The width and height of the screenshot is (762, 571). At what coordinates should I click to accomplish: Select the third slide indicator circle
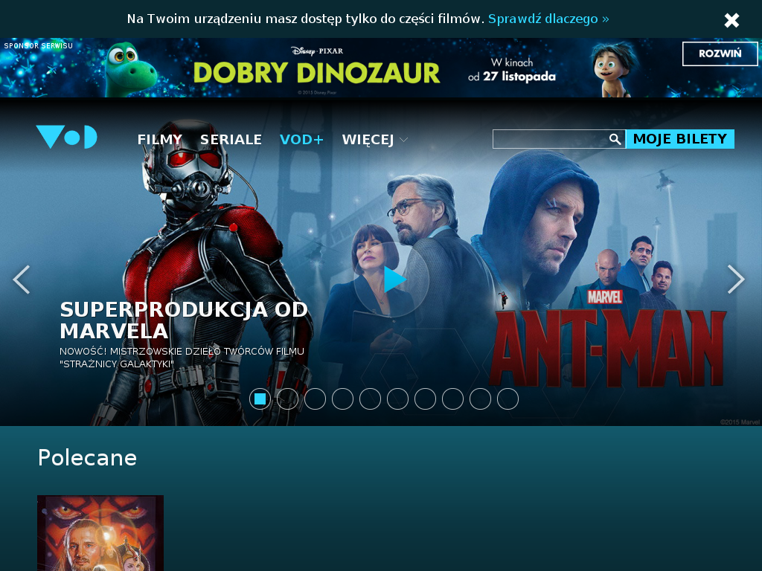tap(315, 399)
